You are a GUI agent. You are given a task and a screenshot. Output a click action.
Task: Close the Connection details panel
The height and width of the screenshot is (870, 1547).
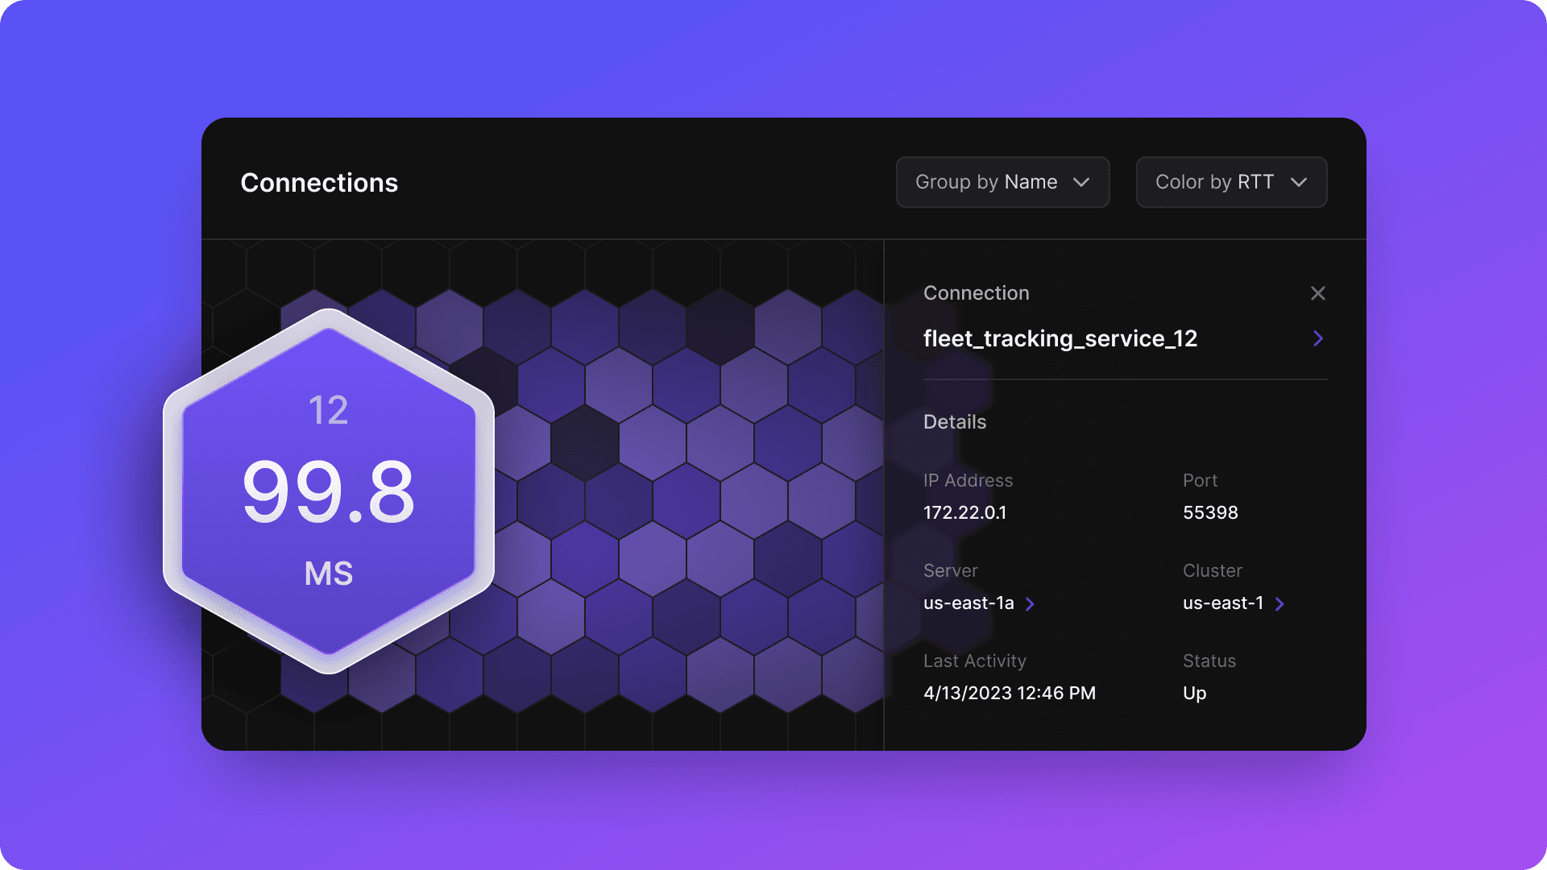1317,293
